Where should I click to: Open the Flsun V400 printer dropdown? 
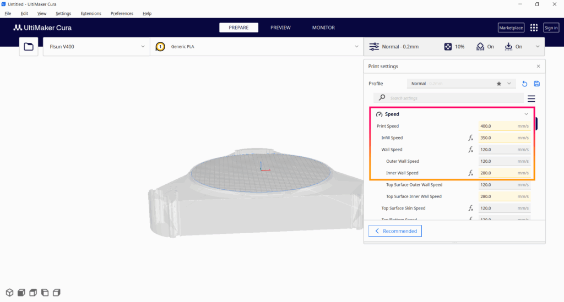96,47
